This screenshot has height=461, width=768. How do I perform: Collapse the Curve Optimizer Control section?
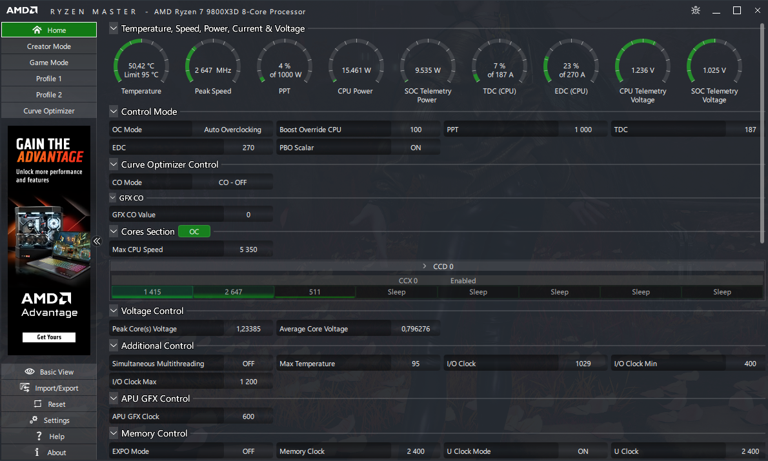point(114,164)
